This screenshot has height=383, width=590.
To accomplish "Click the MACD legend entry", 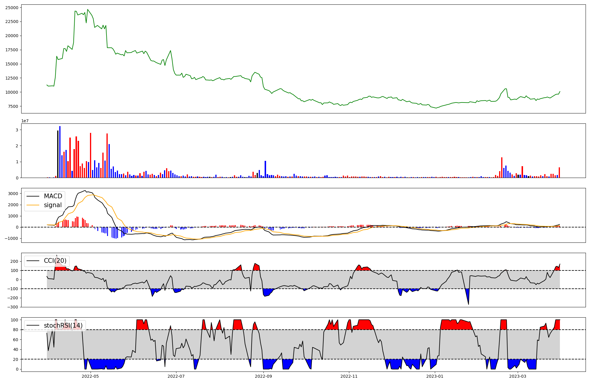I will [53, 196].
